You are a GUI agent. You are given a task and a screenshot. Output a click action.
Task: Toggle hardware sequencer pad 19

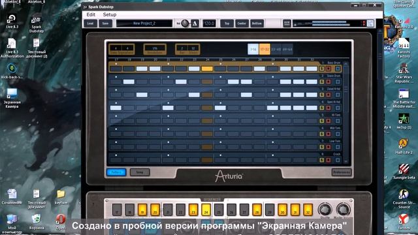pyautogui.click(x=142, y=210)
